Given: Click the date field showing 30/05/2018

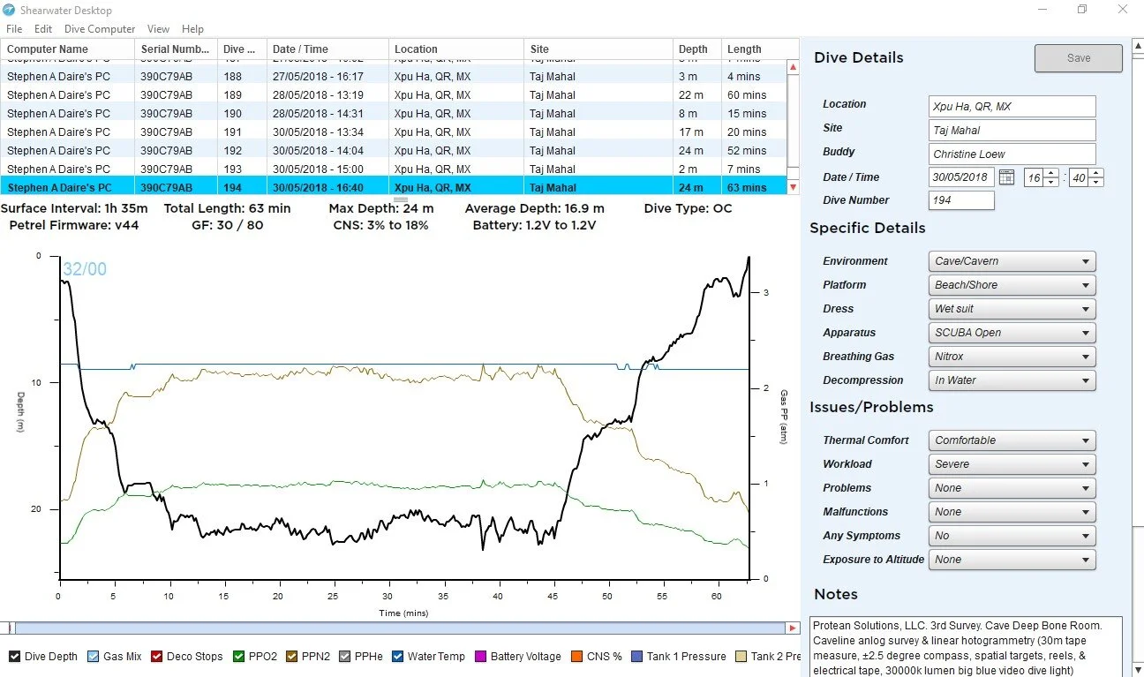Looking at the screenshot, I should click(x=961, y=177).
